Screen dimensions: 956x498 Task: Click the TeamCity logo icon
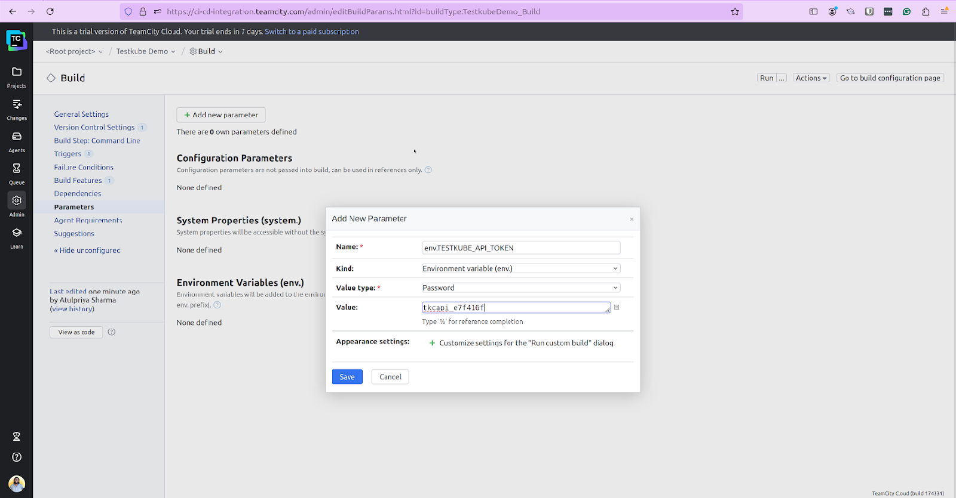point(16,40)
